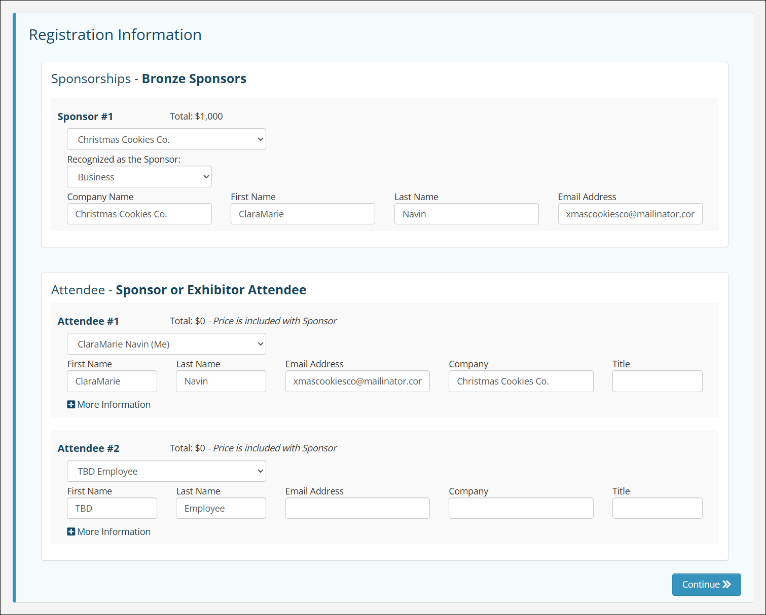
Task: Click the Sponsor or Exhibitor Attendee heading
Action: point(211,290)
